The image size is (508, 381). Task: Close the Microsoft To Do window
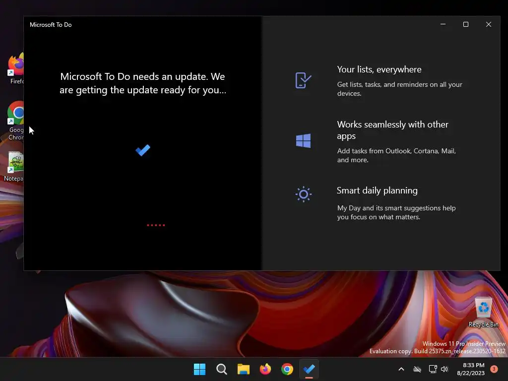click(489, 24)
